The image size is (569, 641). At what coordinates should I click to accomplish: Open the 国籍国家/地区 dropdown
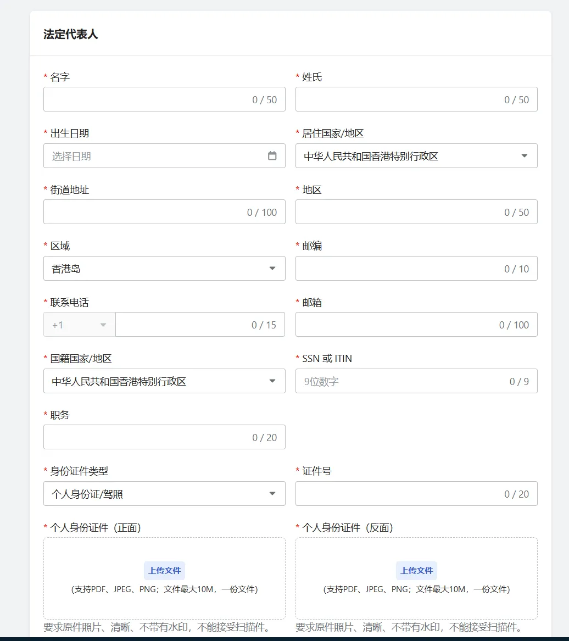pyautogui.click(x=164, y=381)
